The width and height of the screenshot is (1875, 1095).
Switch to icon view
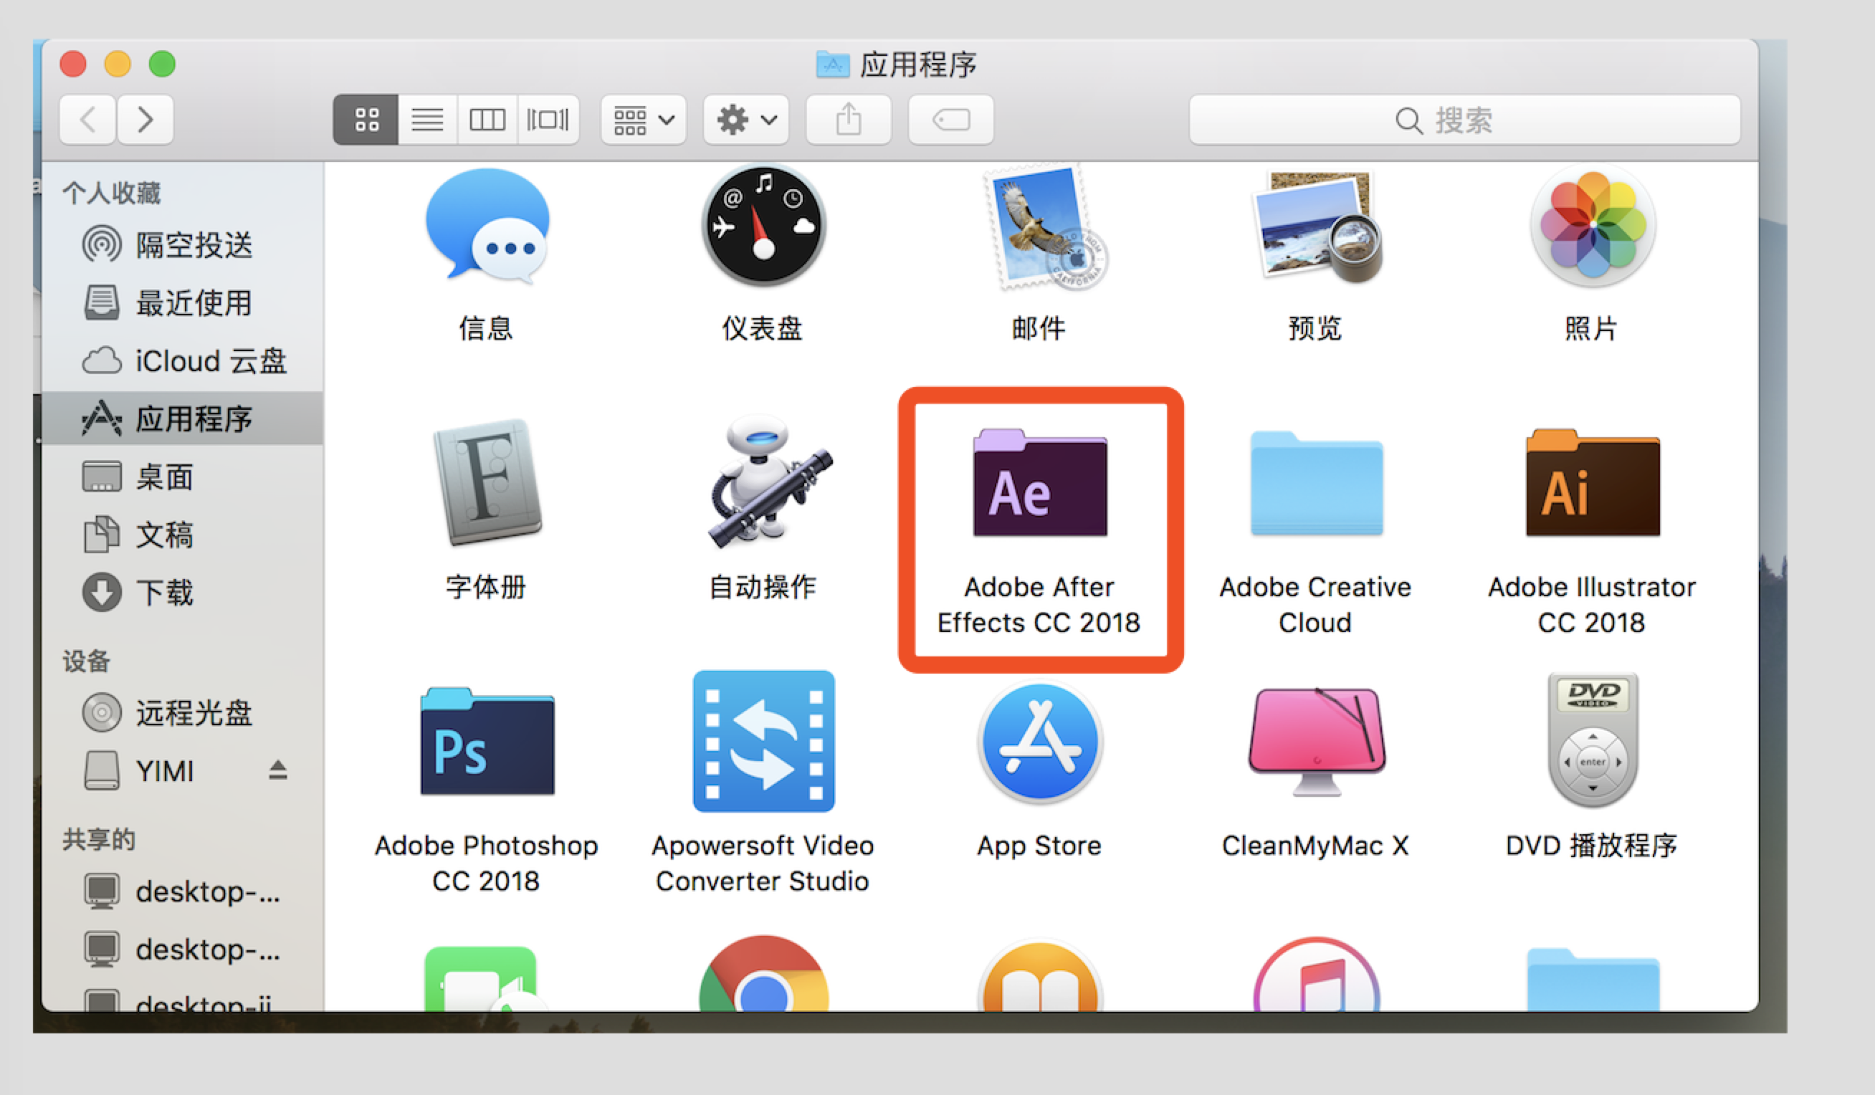[366, 120]
